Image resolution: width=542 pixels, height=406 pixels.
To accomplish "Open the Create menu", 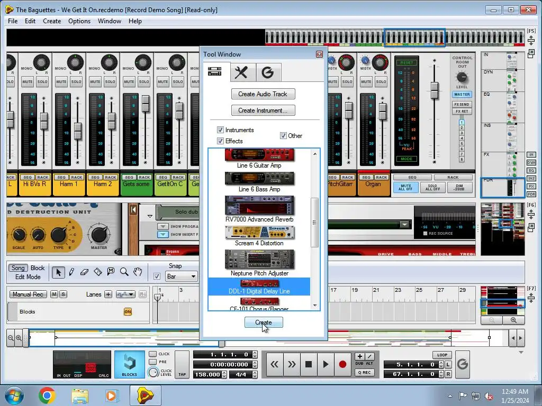I will tap(52, 21).
